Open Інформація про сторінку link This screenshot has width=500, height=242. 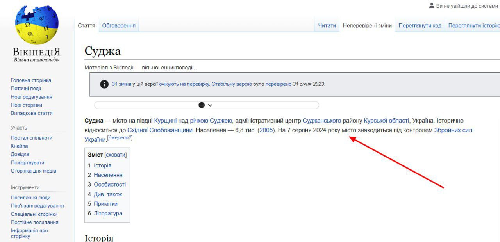29,233
